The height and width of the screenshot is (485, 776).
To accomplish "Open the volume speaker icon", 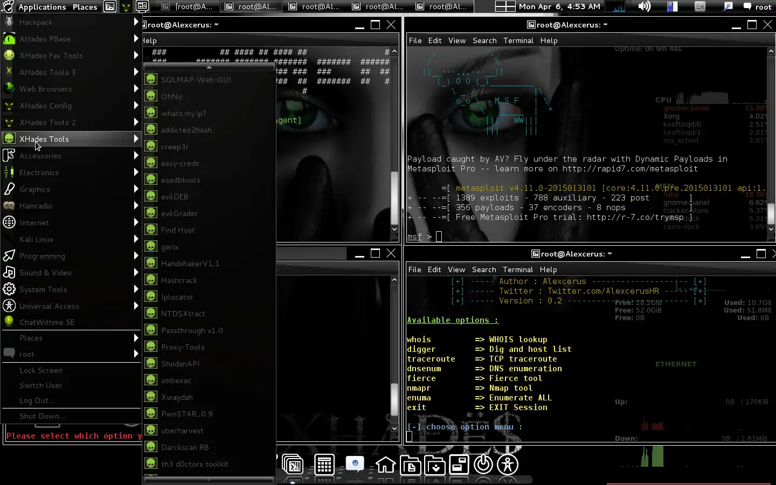I will pos(644,6).
